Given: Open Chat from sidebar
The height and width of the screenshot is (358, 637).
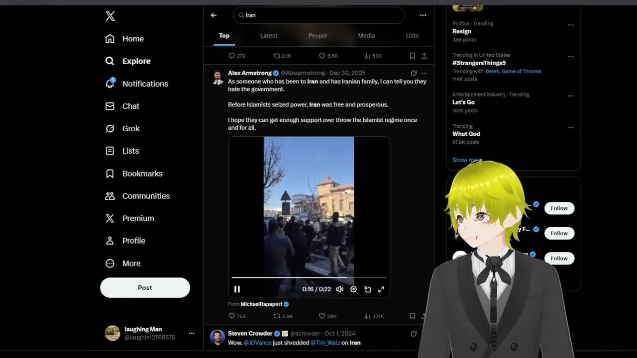Looking at the screenshot, I should click(122, 106).
